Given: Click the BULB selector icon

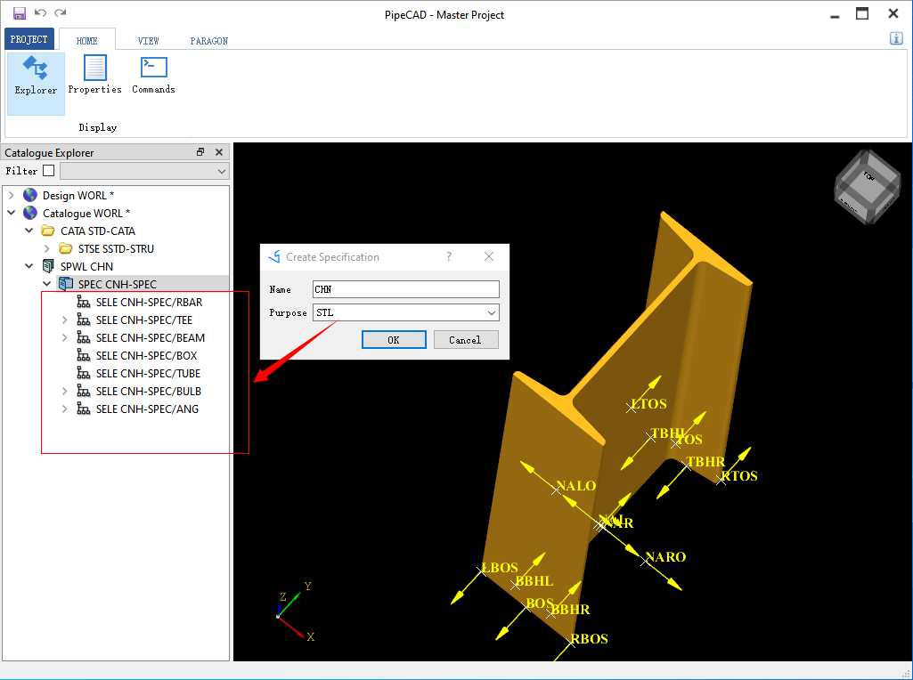Looking at the screenshot, I should coord(84,391).
